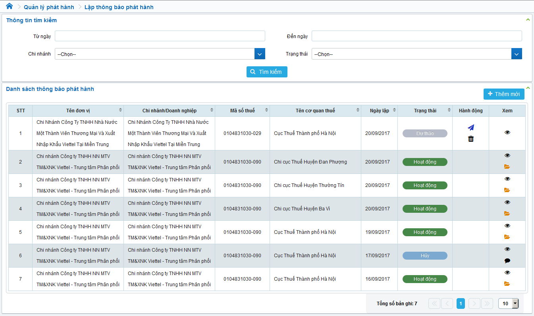Click the home icon in breadcrumb
534x316 pixels.
(10, 6)
